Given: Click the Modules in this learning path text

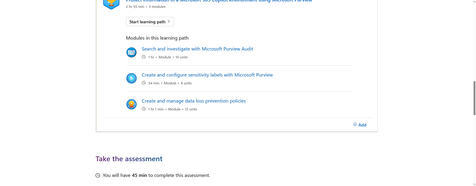Looking at the screenshot, I should pos(157,38).
